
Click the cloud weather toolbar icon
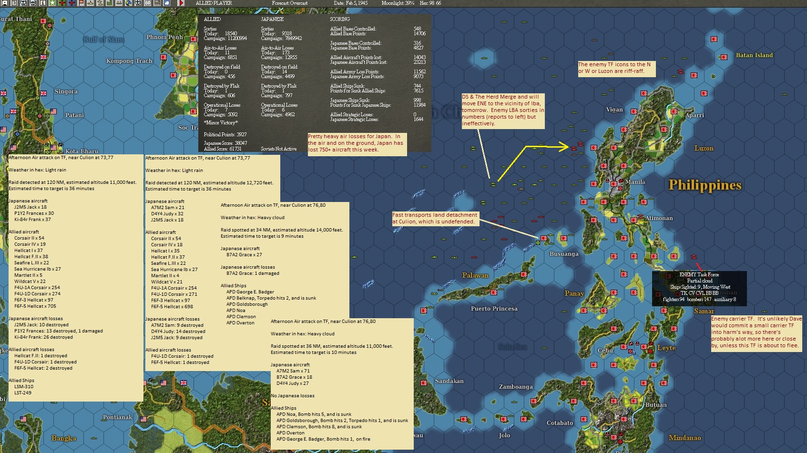coord(167,3)
